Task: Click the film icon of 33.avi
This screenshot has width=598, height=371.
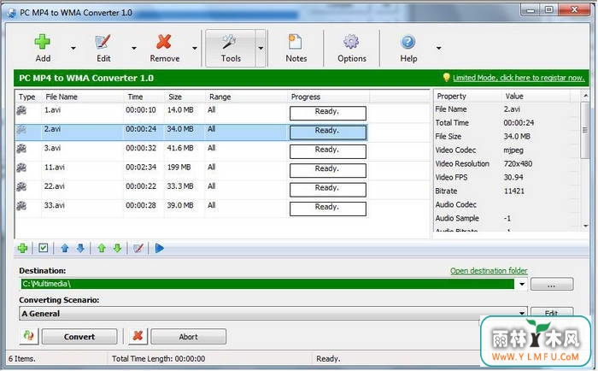Action: tap(21, 206)
